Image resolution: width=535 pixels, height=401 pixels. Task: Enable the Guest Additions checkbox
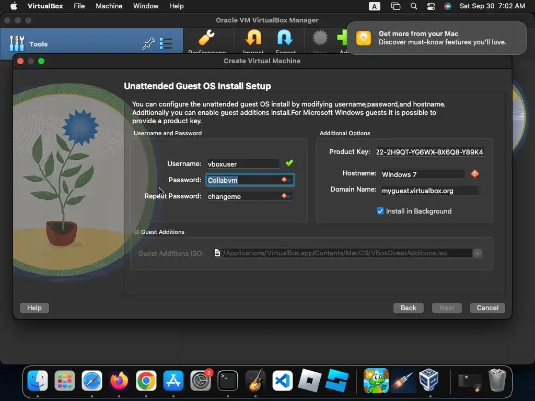137,231
